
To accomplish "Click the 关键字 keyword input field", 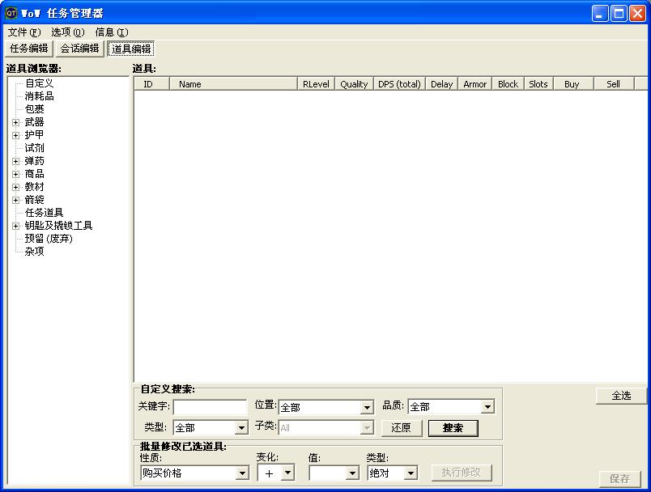I will [210, 407].
